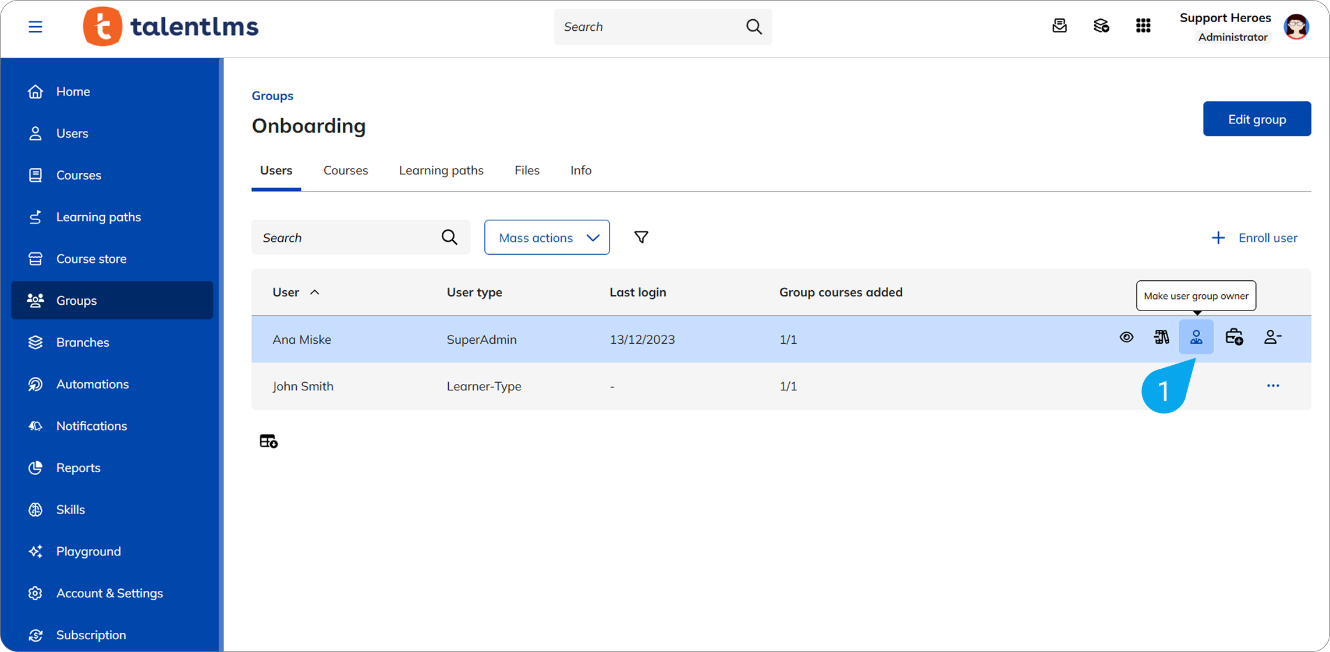Viewport: 1330px width, 652px height.
Task: Open Users in sidebar
Action: click(112, 133)
